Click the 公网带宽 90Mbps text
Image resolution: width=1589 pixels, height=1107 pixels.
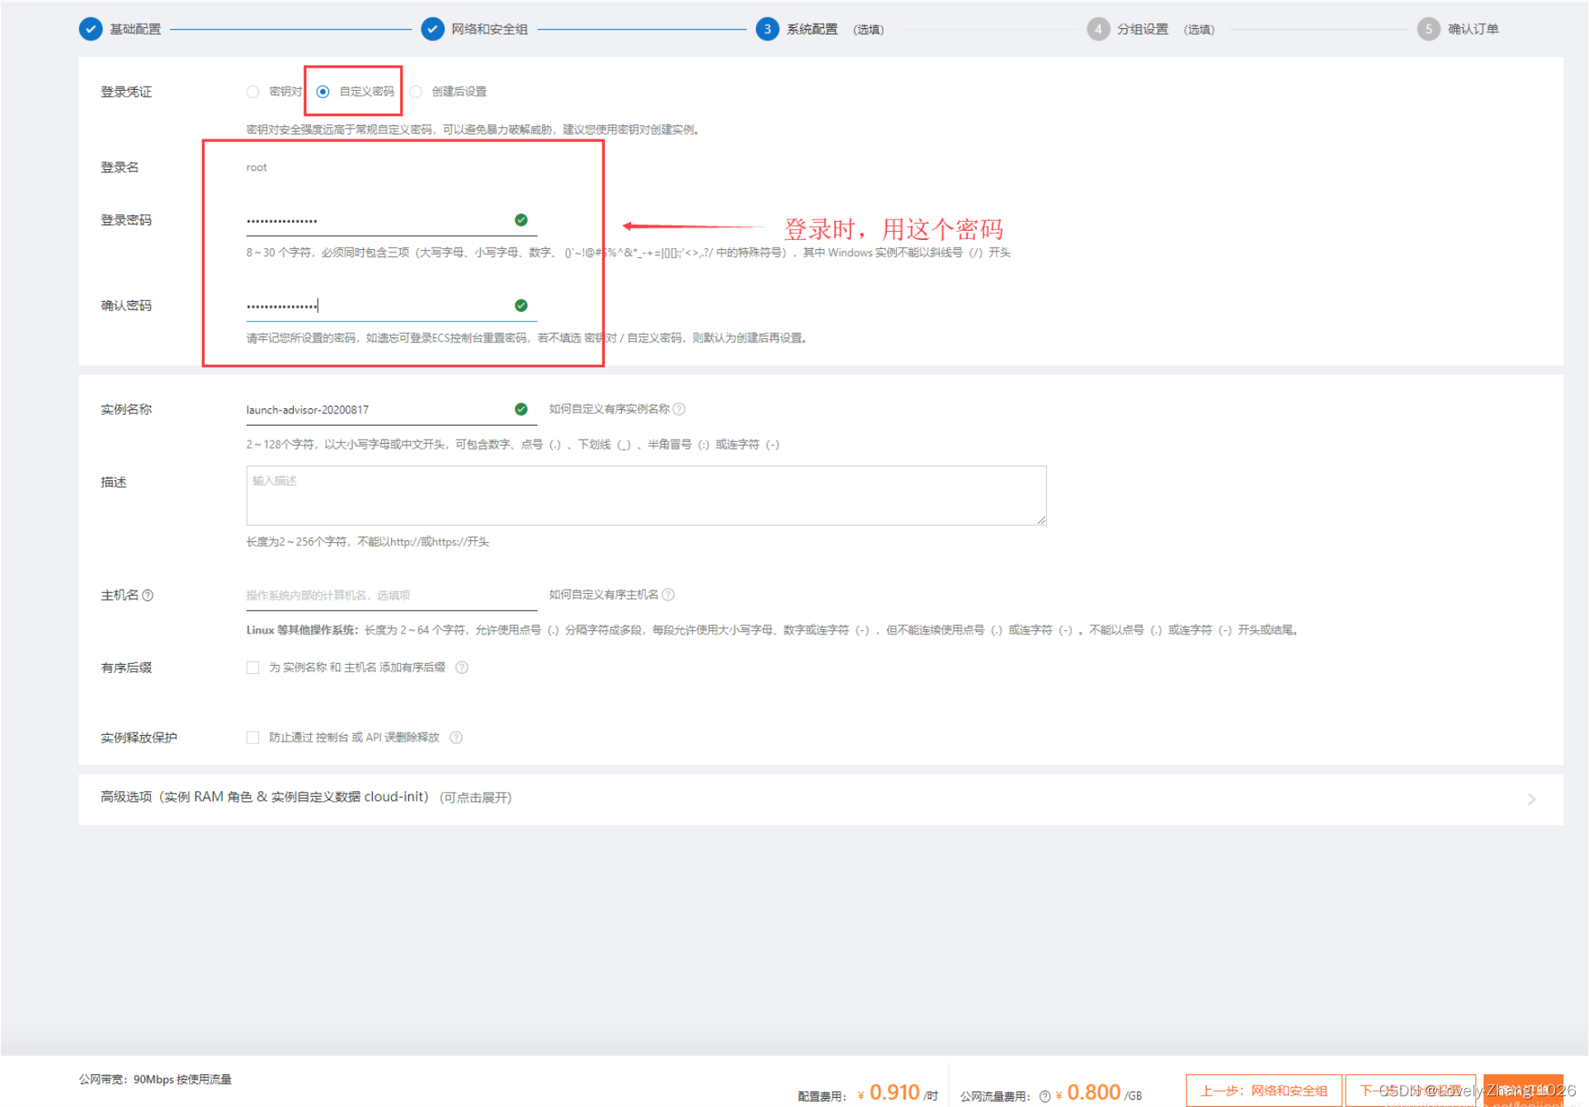(155, 1080)
